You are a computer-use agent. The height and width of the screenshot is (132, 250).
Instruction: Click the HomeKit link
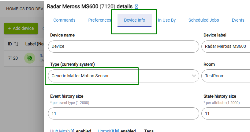point(106,131)
